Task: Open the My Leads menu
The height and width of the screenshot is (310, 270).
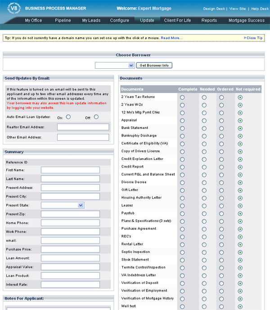Action: coord(91,20)
